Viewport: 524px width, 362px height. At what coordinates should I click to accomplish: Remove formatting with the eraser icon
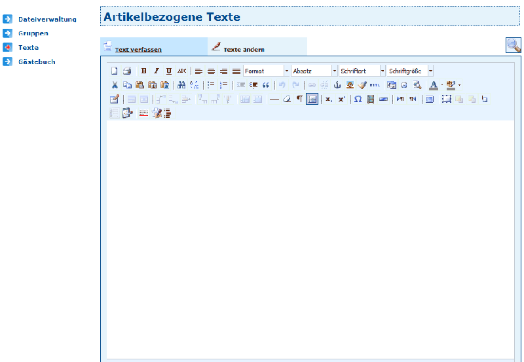287,100
